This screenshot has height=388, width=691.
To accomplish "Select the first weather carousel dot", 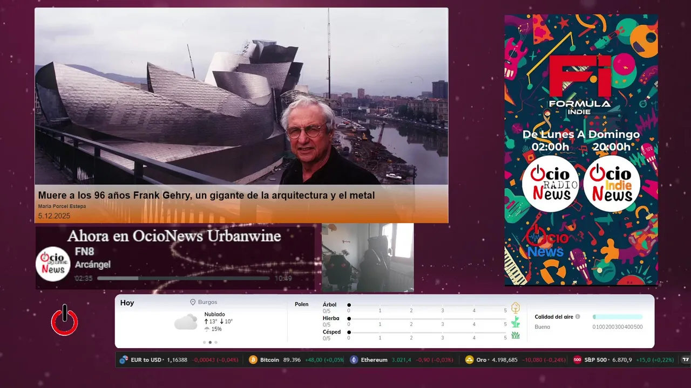I will 204,342.
